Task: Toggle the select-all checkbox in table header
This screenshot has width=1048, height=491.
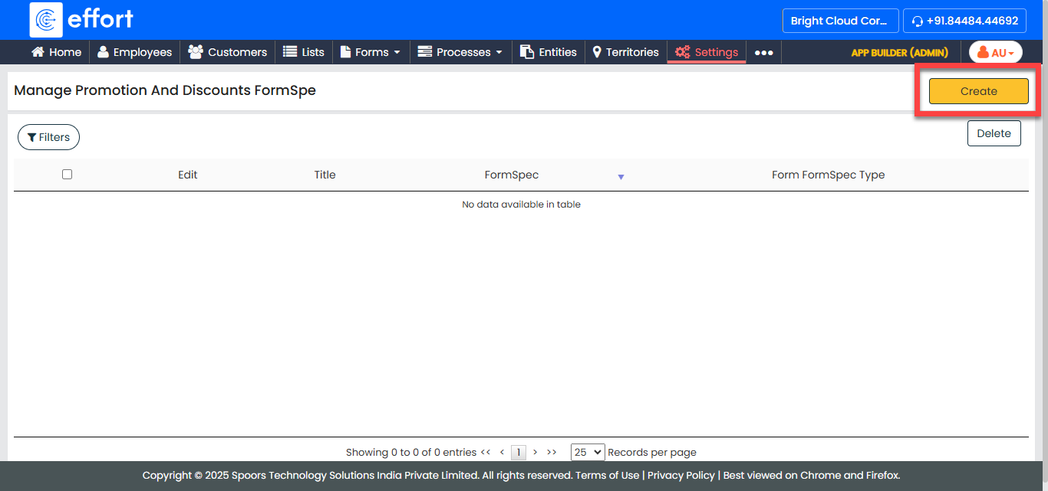Action: tap(67, 175)
